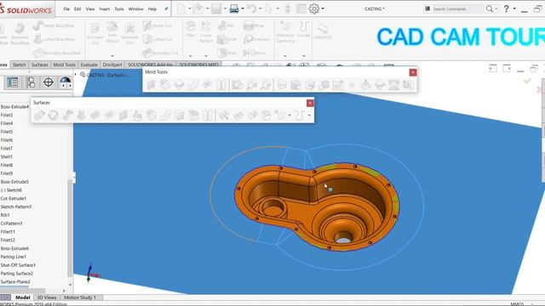Click the Print icon
The width and height of the screenshot is (545, 306).
pyautogui.click(x=234, y=8)
